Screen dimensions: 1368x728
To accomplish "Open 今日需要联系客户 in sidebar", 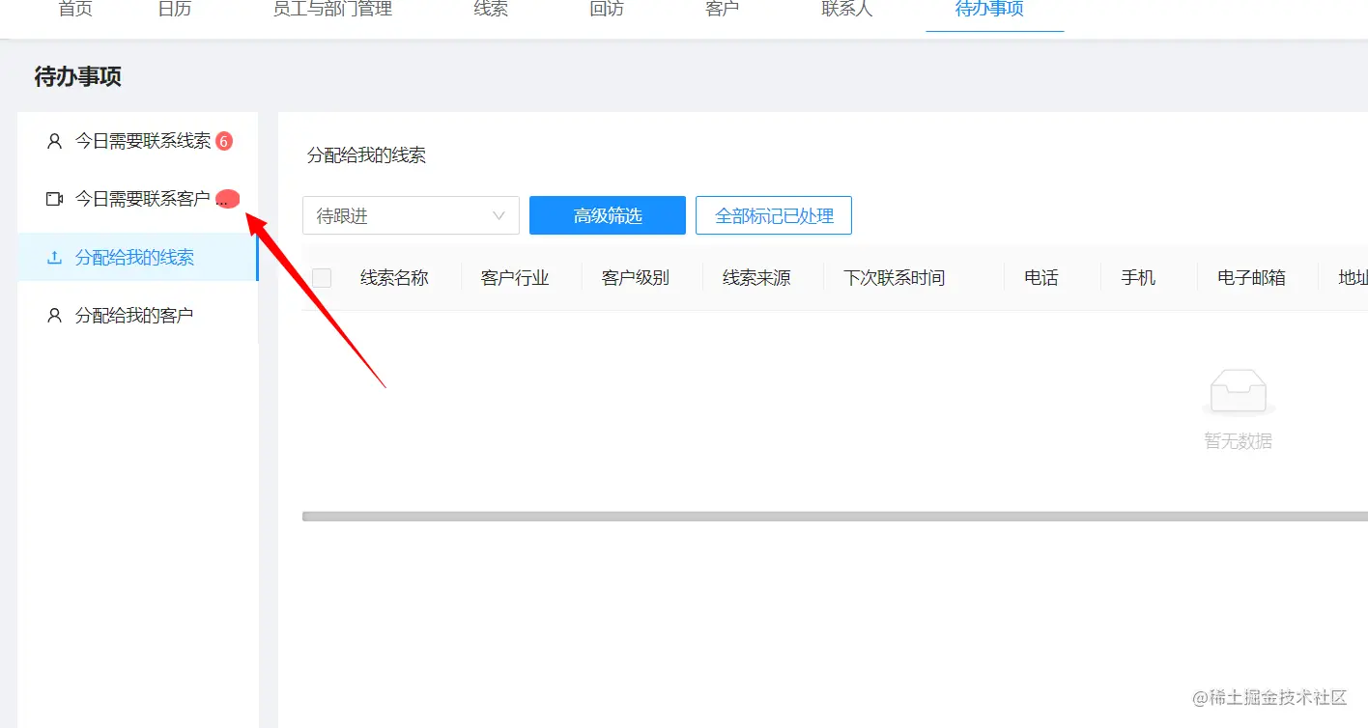I will [138, 199].
